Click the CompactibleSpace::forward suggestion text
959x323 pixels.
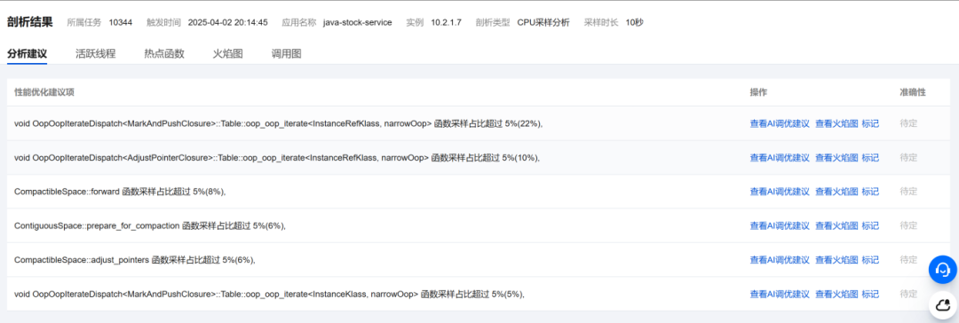pos(120,192)
